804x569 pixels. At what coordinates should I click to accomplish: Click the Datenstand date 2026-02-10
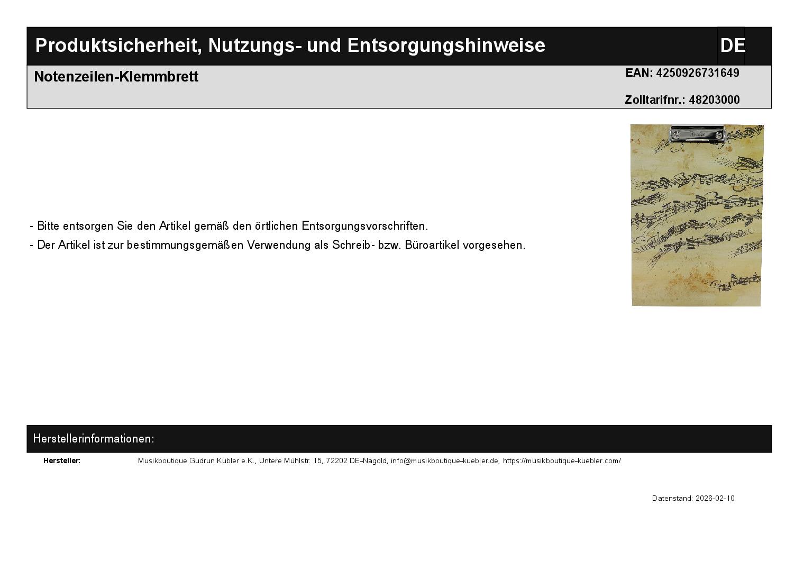click(x=714, y=498)
